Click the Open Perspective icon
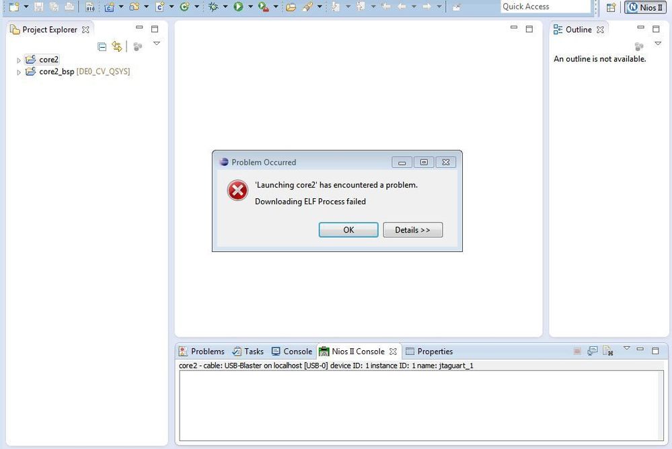The image size is (672, 449). pyautogui.click(x=611, y=7)
